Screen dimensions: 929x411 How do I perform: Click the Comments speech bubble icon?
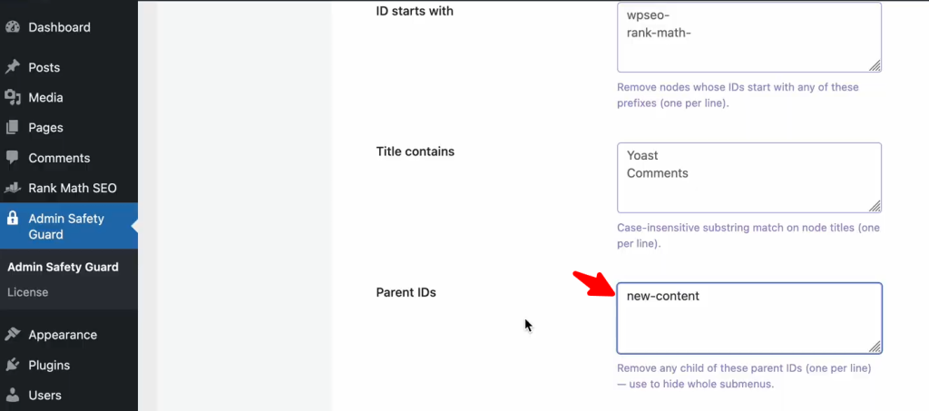click(x=13, y=158)
